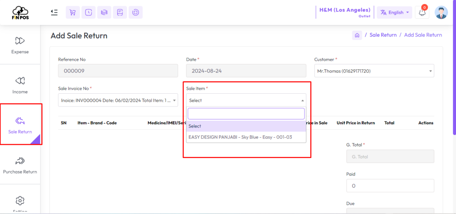Open Sale Return in the sidebar
The width and height of the screenshot is (456, 214).
click(x=20, y=125)
